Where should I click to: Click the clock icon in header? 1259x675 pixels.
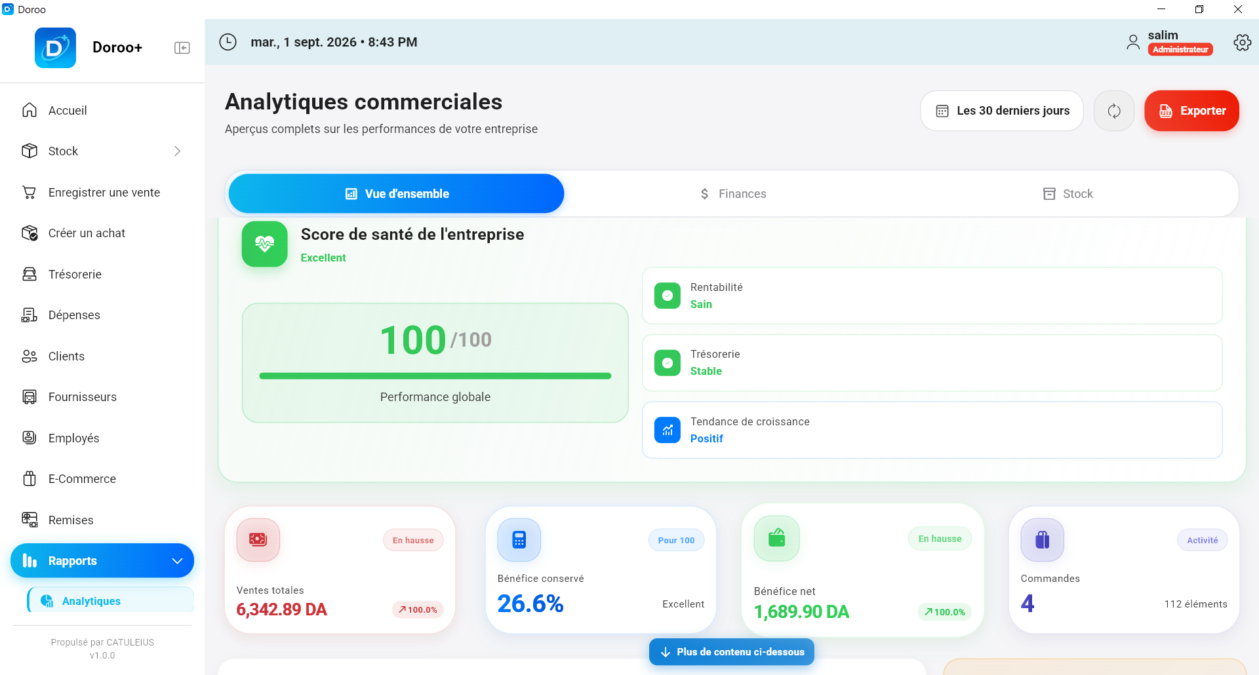pos(228,42)
